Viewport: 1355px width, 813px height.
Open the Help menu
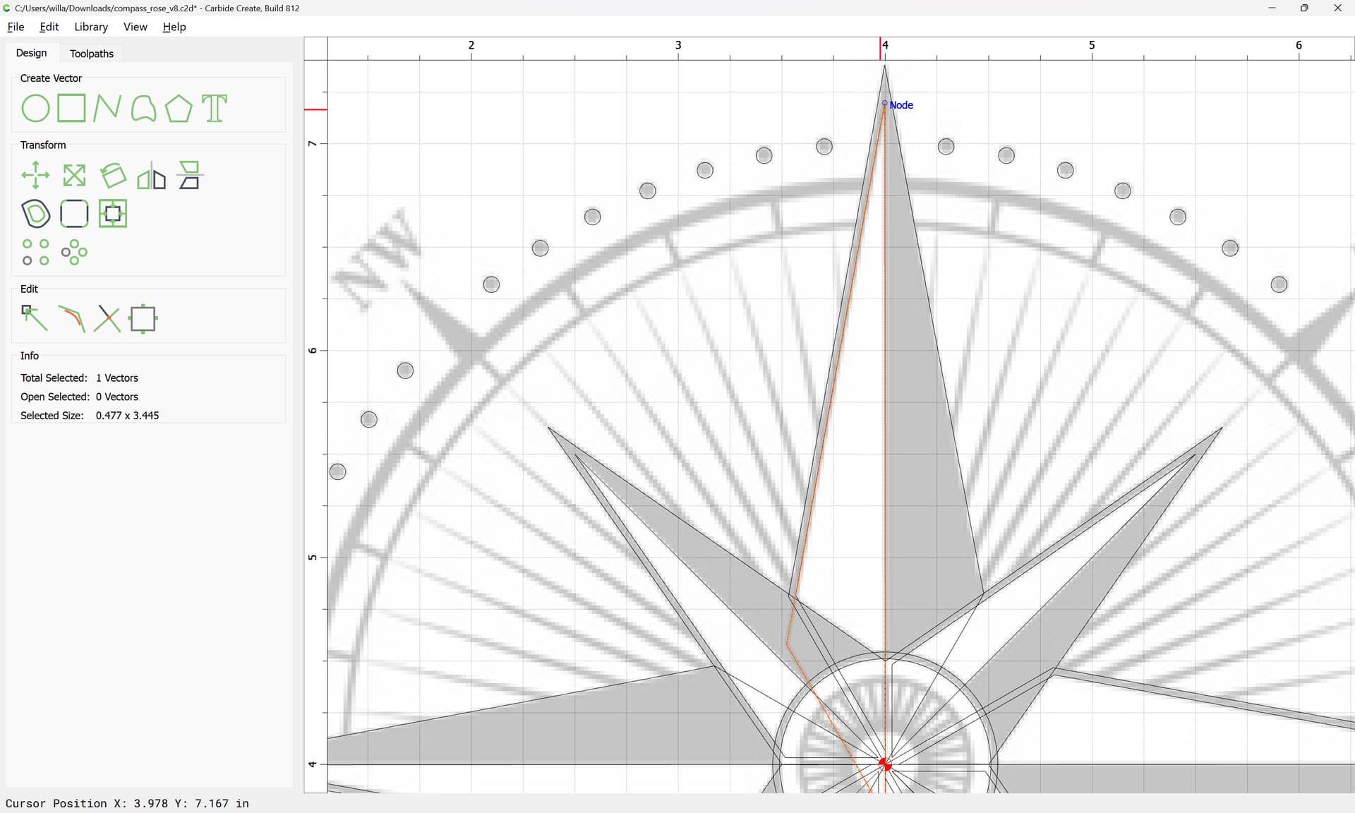(x=174, y=27)
